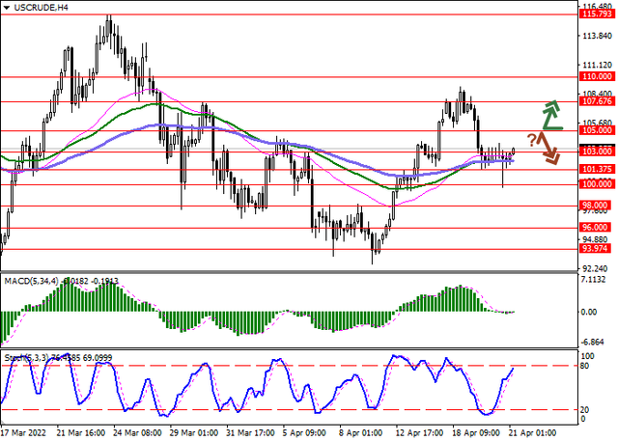Click the 96.000 support level label

click(598, 228)
